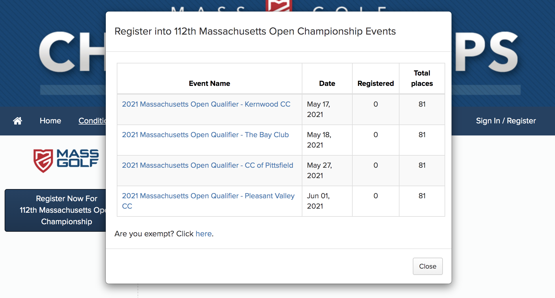Click the home icon in navigation bar

[18, 121]
